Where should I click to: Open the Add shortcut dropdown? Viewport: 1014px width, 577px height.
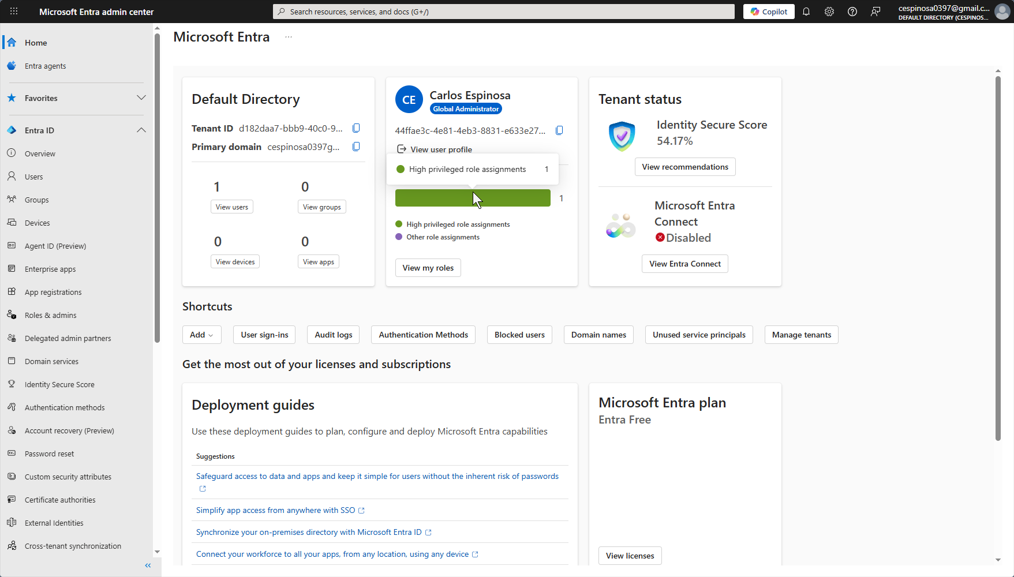click(x=201, y=335)
